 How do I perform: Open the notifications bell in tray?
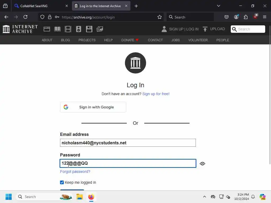[x=253, y=197]
